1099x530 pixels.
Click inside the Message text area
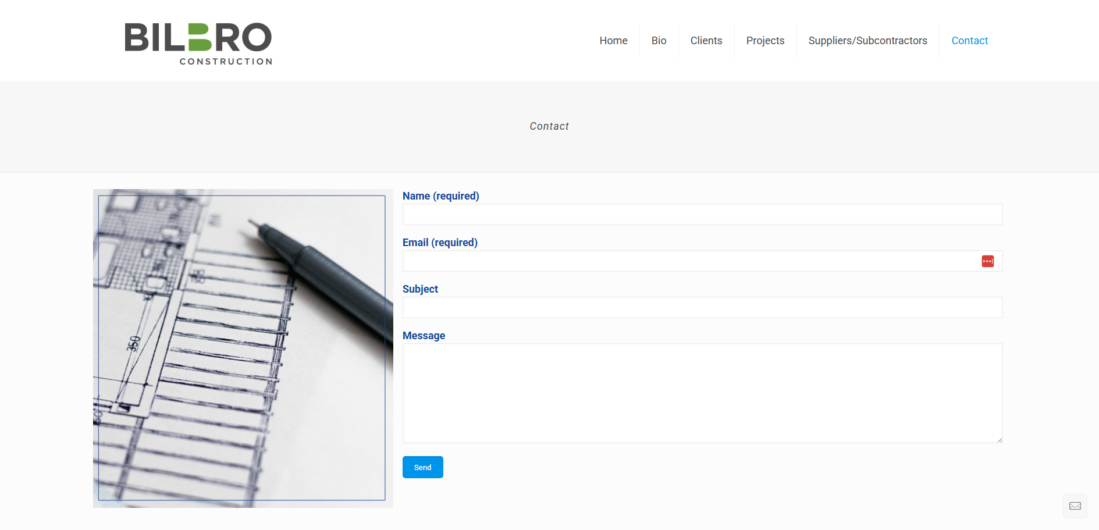702,393
